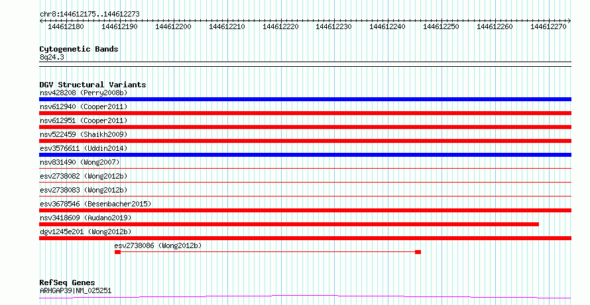This screenshot has width=590, height=305.
Task: Click ruler position 144612240
Action: [388, 26]
